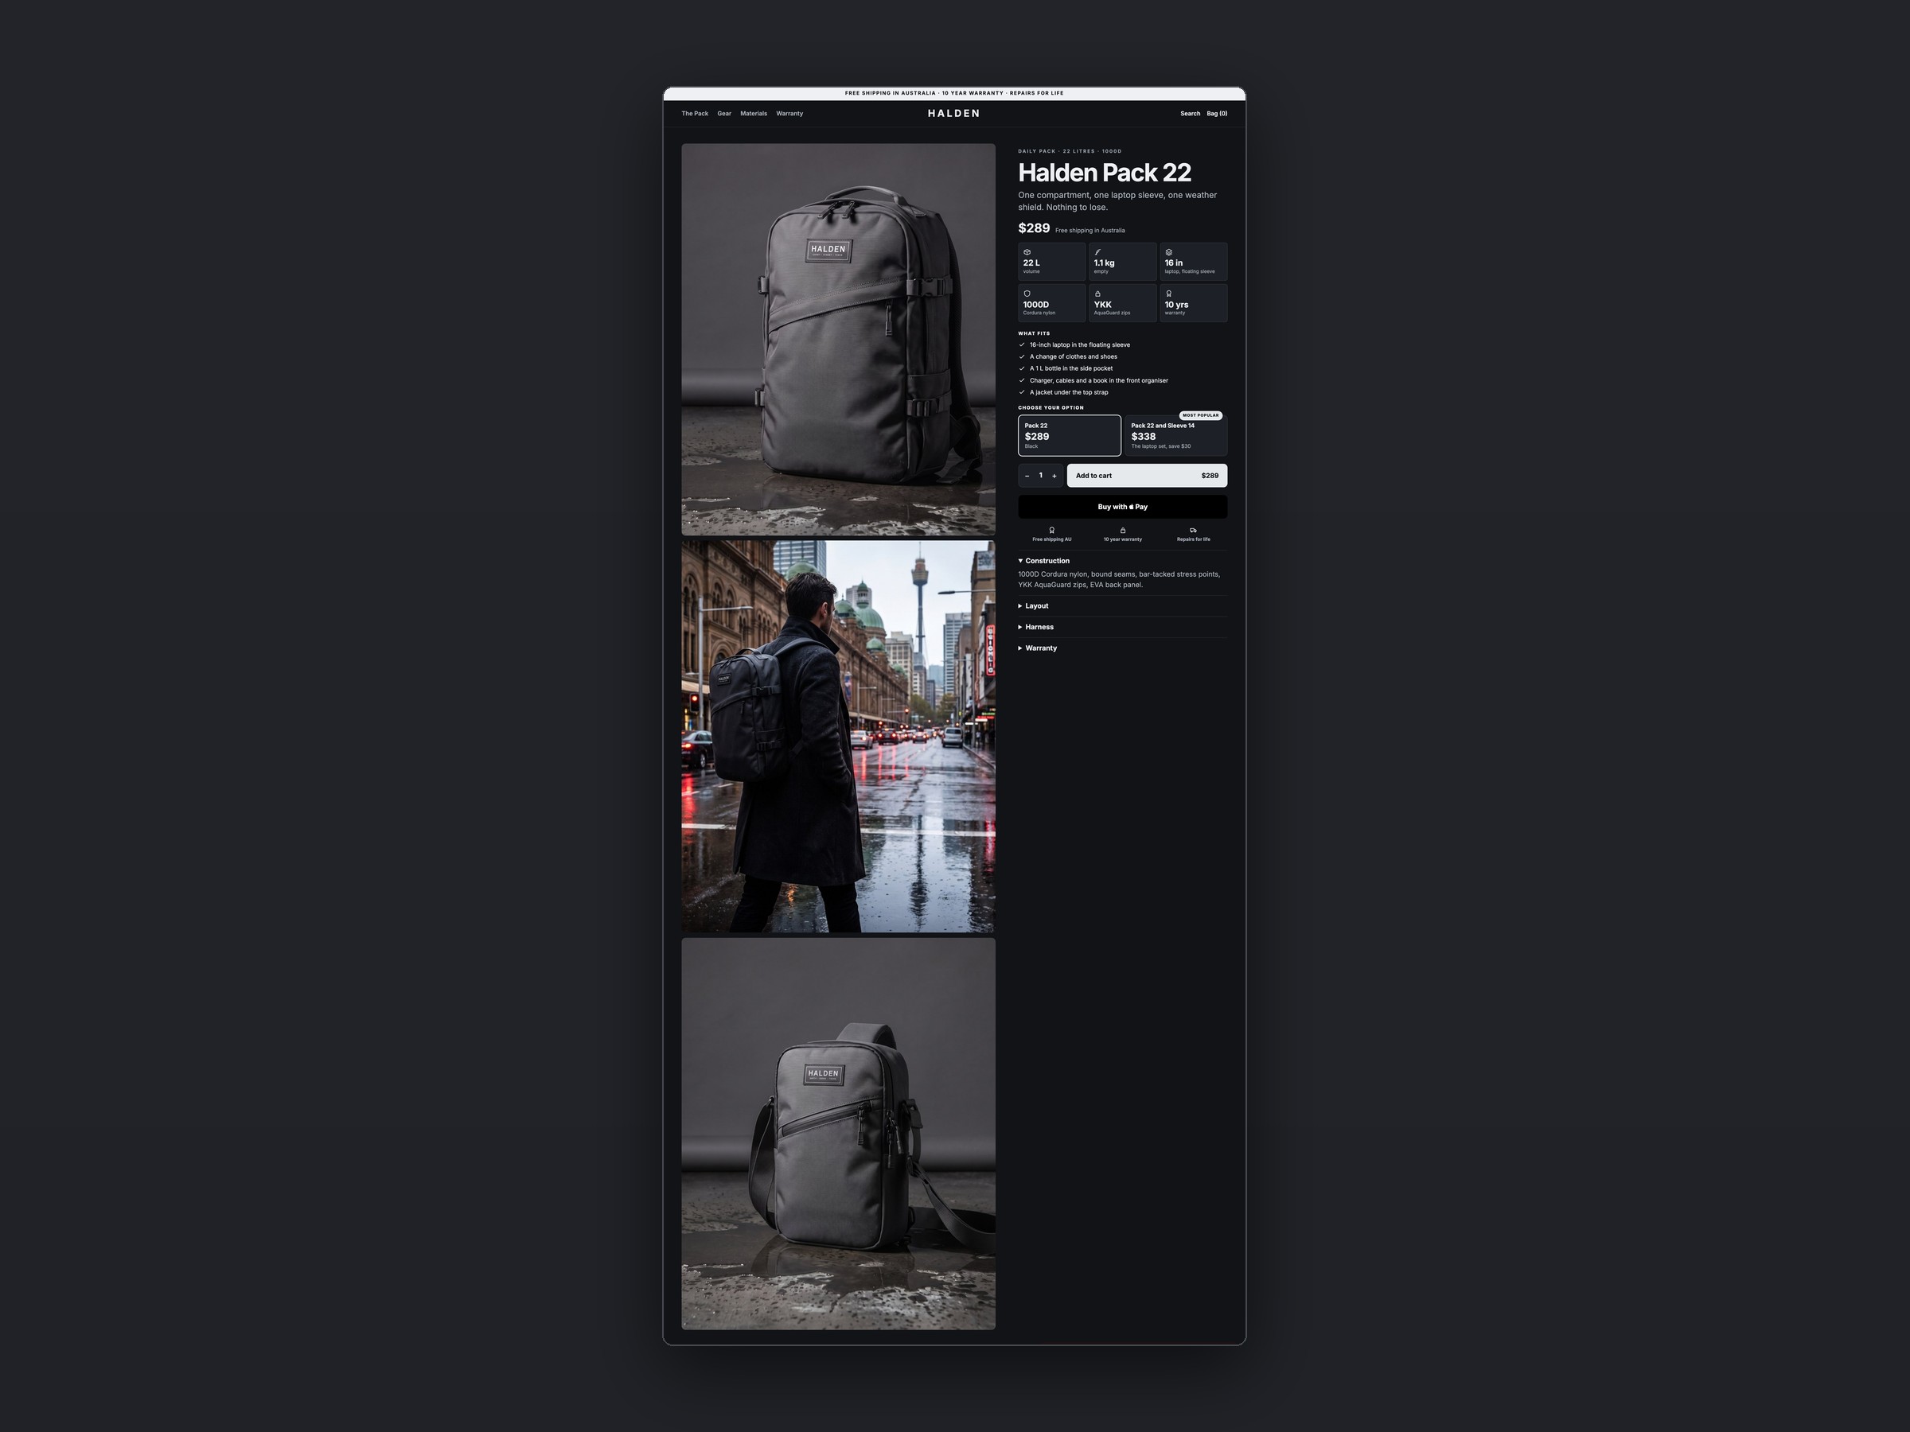Open Warranty in the top navigation
Viewport: 1910px width, 1432px height.
pos(789,114)
